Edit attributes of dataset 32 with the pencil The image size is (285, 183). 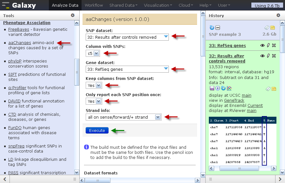tap(268, 56)
